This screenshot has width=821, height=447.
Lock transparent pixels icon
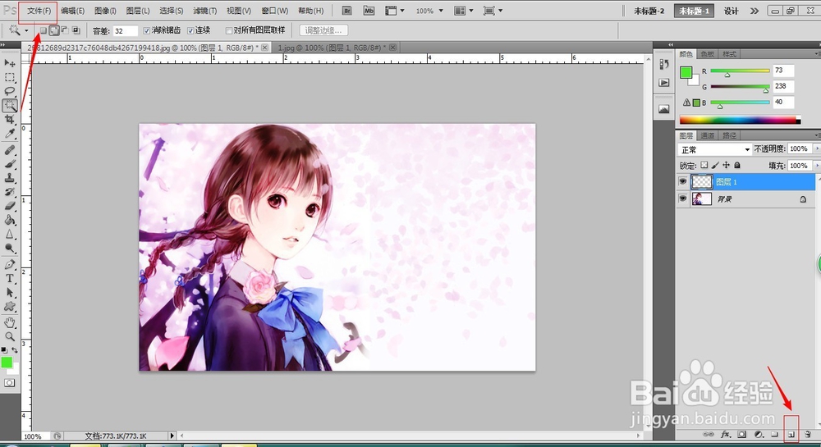point(704,165)
